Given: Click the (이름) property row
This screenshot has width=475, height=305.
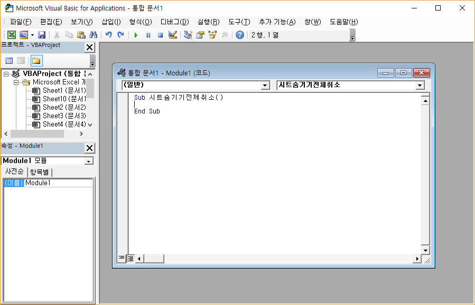Looking at the screenshot, I should point(48,183).
